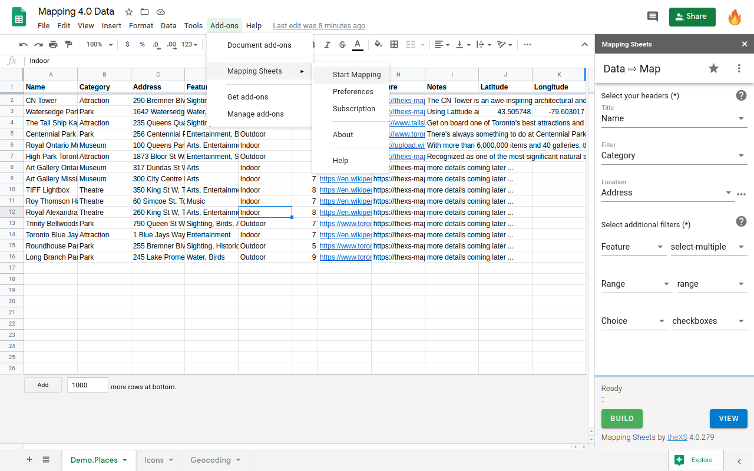Screen dimensions: 754x471
Task: Open text rotation dropdown
Action: (505, 44)
